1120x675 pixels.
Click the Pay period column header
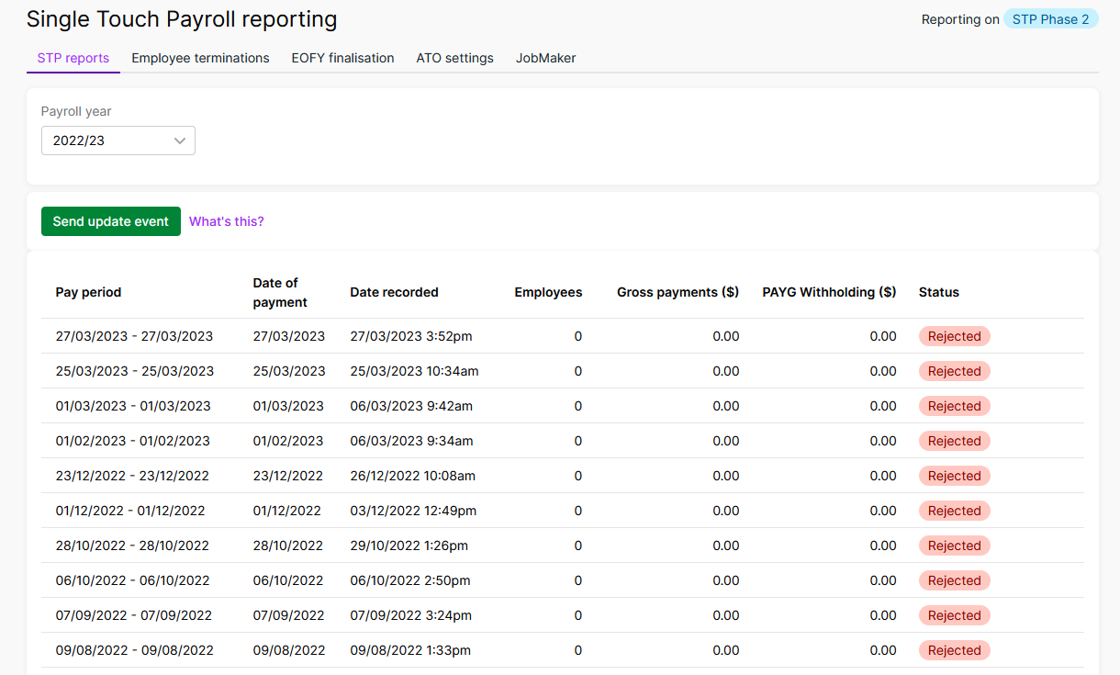88,292
